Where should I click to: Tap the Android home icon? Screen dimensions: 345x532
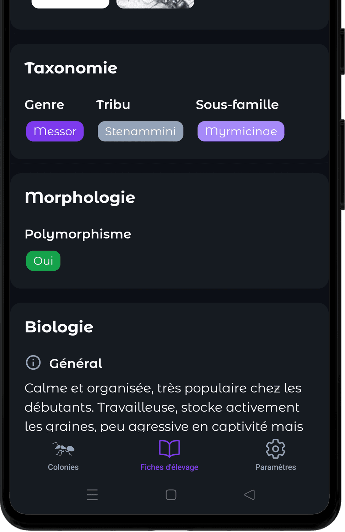point(170,494)
